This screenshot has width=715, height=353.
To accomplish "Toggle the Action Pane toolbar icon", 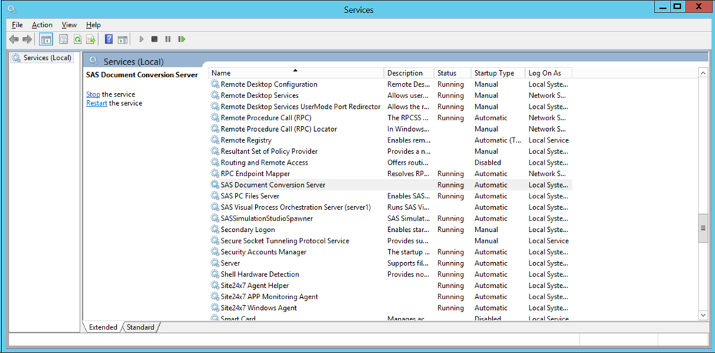I will [x=123, y=39].
